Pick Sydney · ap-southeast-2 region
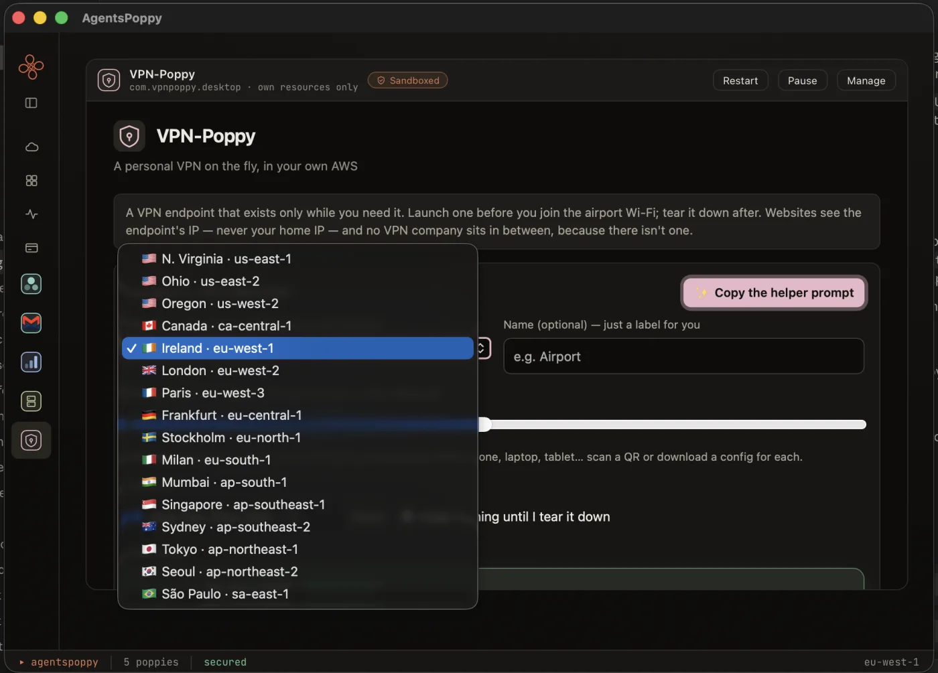Image resolution: width=938 pixels, height=673 pixels. tap(297, 527)
